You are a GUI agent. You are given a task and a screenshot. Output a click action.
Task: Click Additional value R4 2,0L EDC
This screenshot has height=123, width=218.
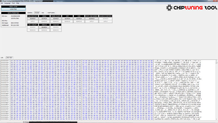tap(15, 25)
